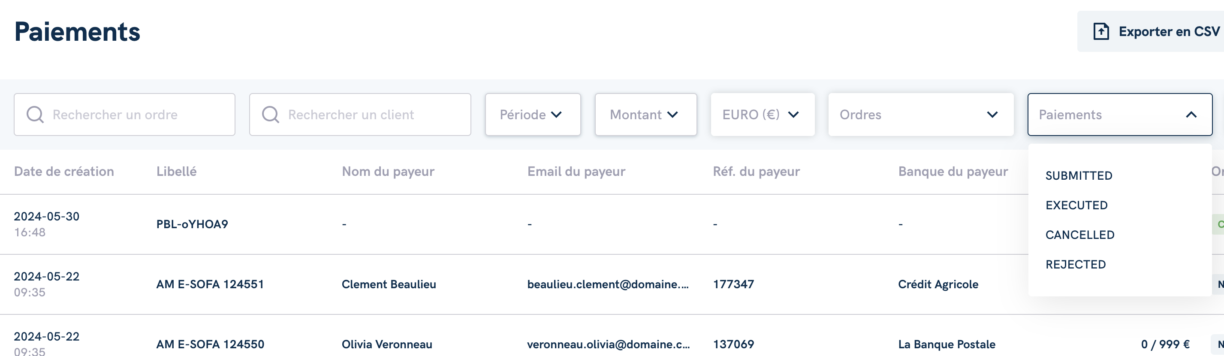
Task: Expand the Ordres status dropdown
Action: coord(921,115)
